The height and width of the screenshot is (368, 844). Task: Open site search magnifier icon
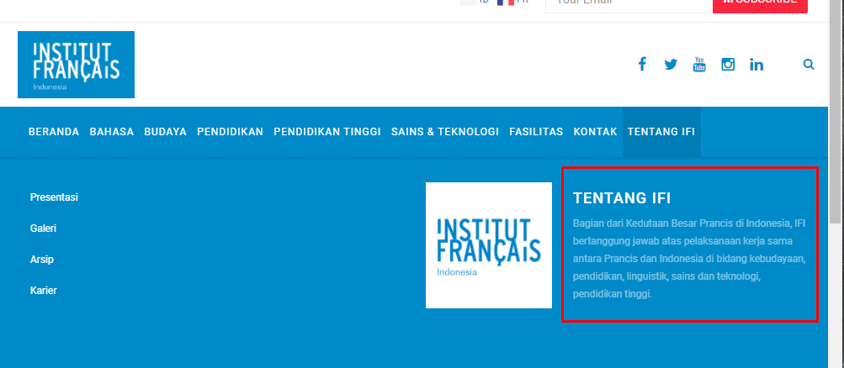pyautogui.click(x=809, y=65)
